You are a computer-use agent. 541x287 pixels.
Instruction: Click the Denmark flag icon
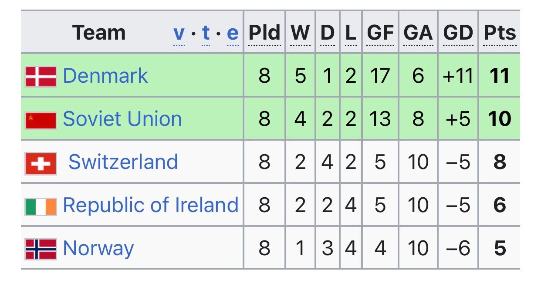pos(41,76)
